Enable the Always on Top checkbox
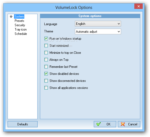The height and width of the screenshot is (137, 150). (x=46, y=60)
